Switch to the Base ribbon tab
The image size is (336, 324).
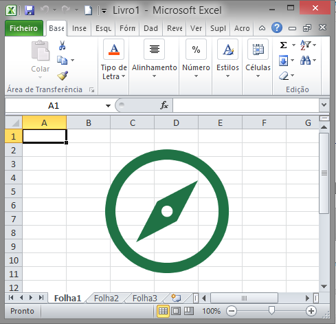56,28
